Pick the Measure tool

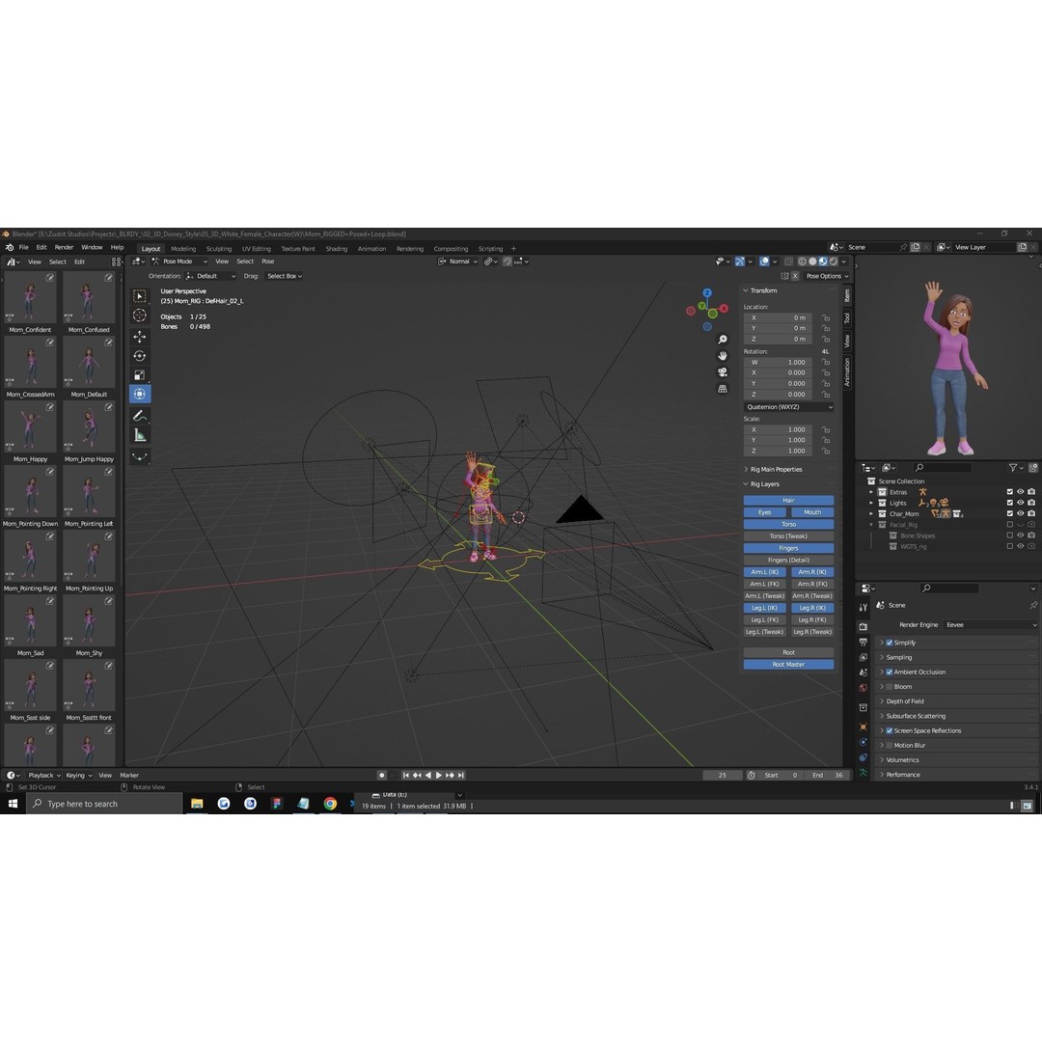[140, 435]
